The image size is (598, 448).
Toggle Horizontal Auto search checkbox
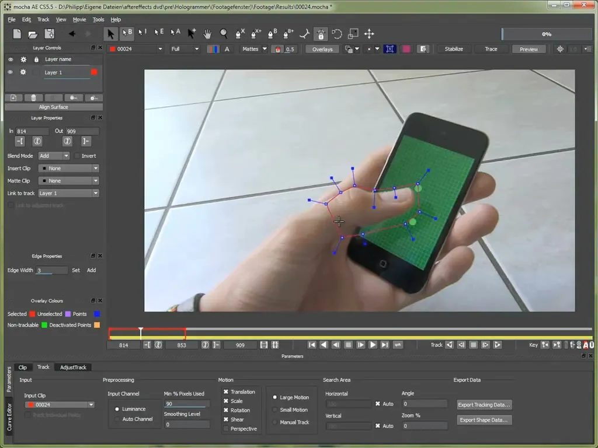(378, 404)
